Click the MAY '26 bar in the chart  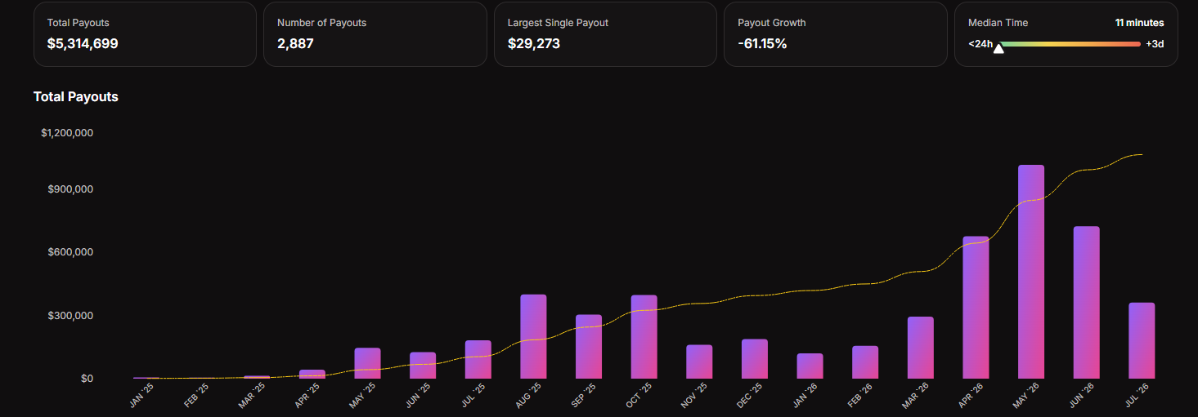click(x=1031, y=272)
